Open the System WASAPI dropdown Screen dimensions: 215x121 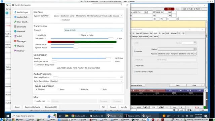45,16
